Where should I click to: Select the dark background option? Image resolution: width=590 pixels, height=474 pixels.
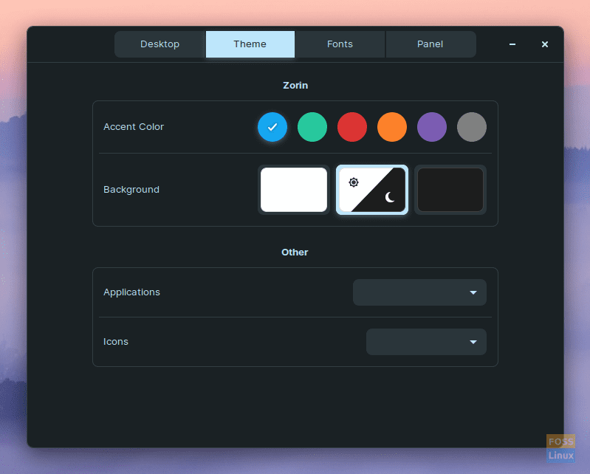[450, 190]
